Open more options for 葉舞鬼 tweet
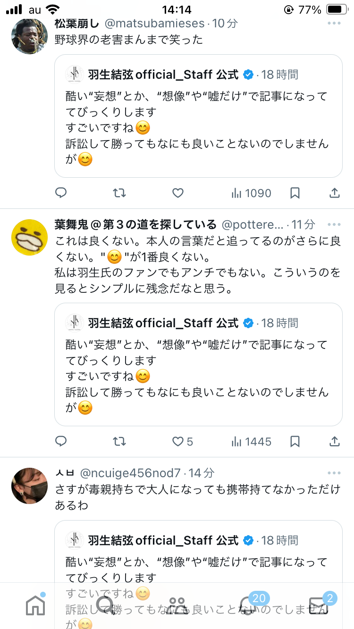Viewport: 354px width, 629px height. coord(334,224)
